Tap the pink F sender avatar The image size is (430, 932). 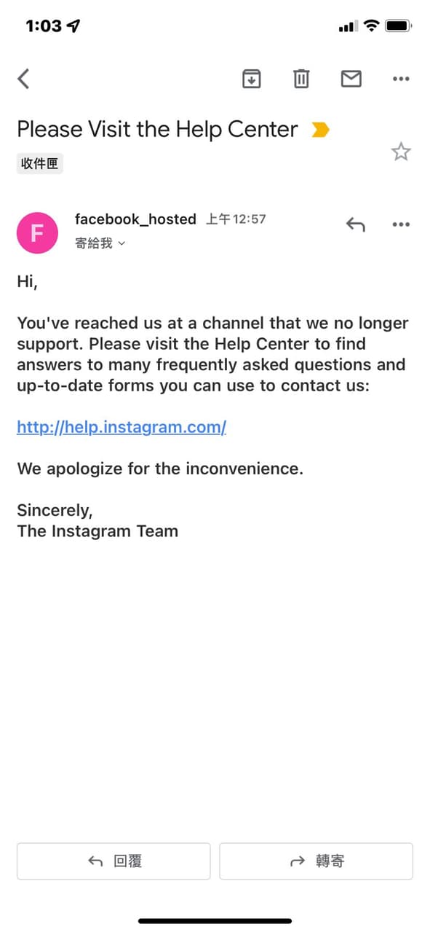[37, 232]
